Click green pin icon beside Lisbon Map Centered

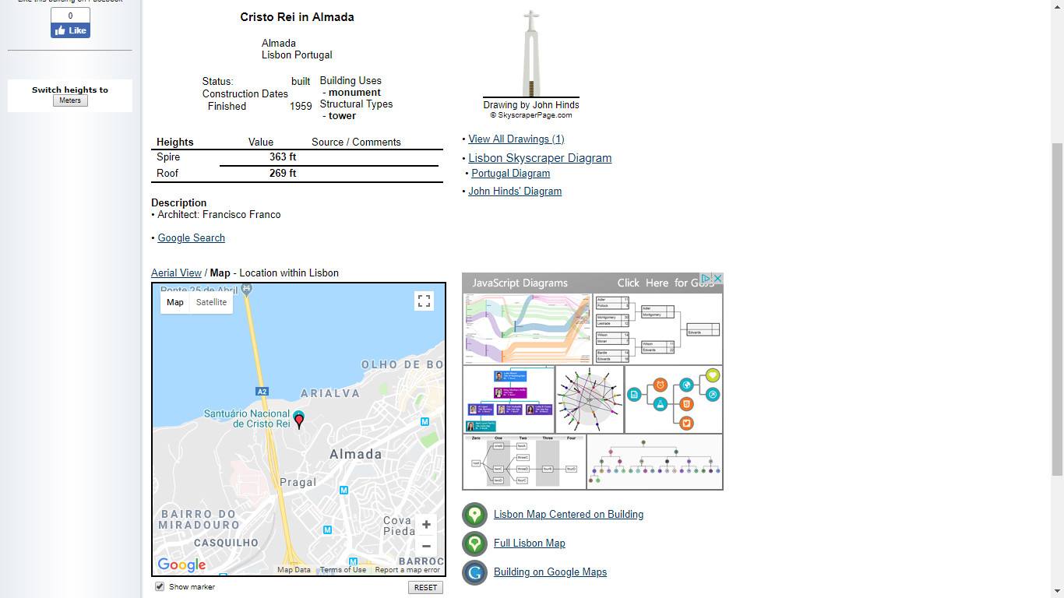click(x=474, y=515)
